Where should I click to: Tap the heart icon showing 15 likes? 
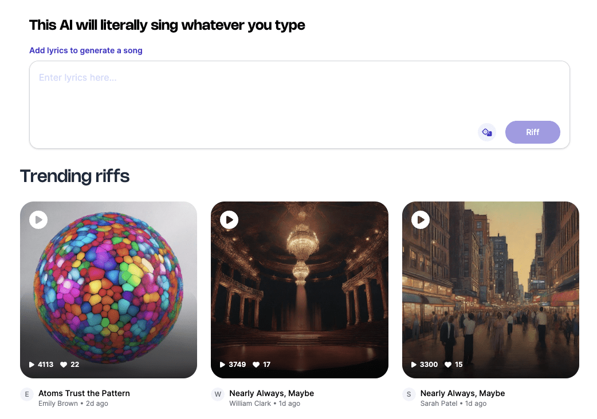click(x=447, y=365)
